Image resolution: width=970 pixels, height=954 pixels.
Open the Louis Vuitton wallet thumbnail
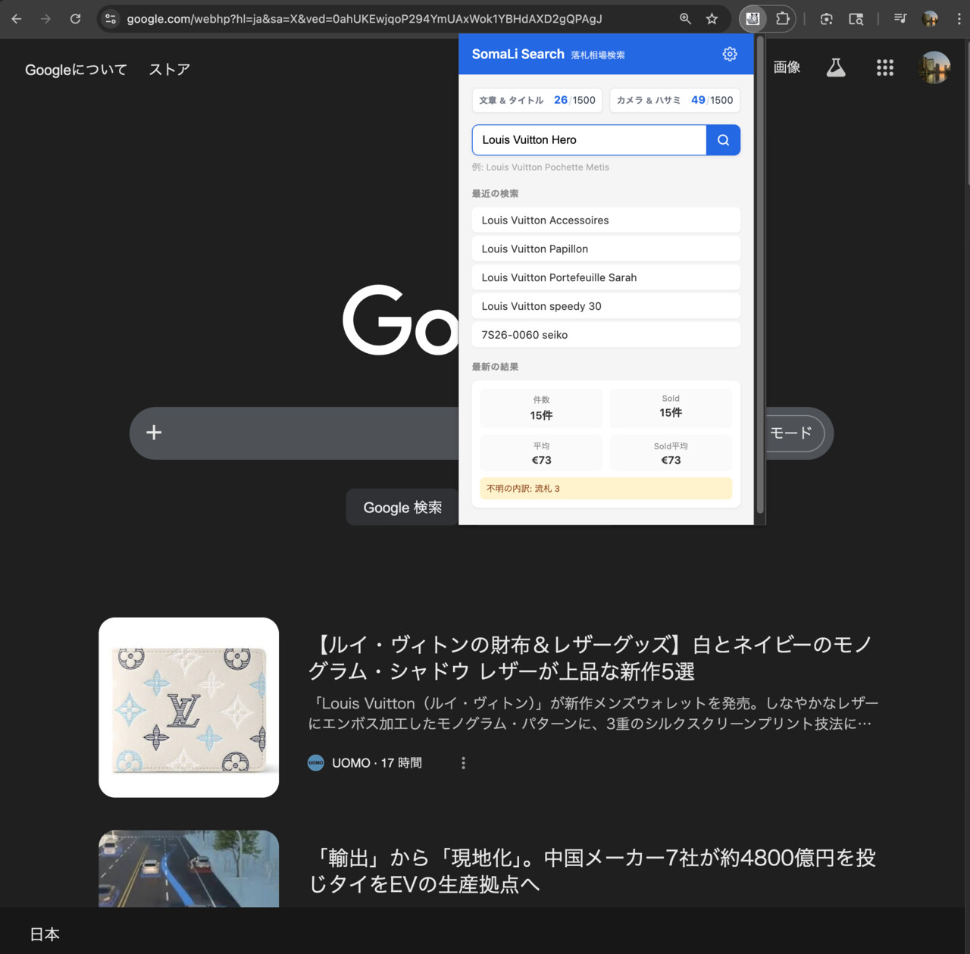tap(189, 707)
